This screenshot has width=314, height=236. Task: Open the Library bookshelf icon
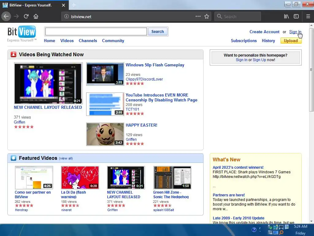(x=286, y=17)
